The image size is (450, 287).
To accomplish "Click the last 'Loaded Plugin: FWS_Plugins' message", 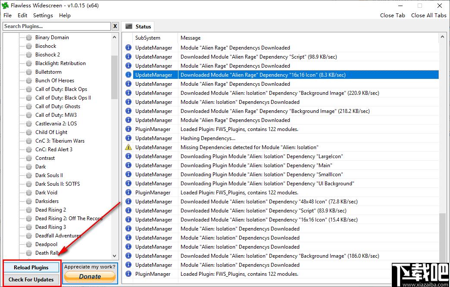I will [239, 274].
